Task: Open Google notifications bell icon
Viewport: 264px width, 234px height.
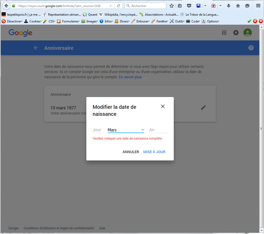Action: point(236,33)
